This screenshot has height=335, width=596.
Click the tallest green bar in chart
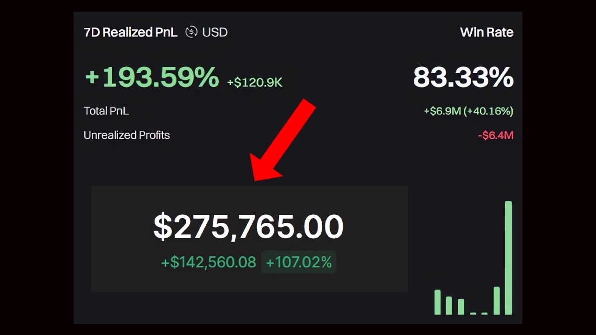[x=508, y=258]
